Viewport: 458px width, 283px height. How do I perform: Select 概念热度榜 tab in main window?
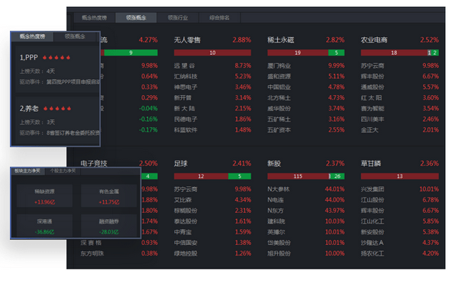[x=94, y=17]
